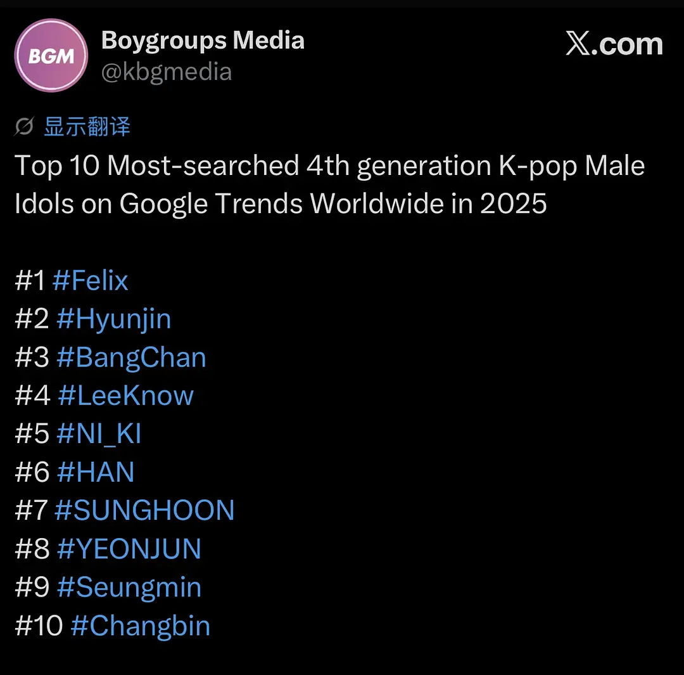684x675 pixels.
Task: Open the #LeeKnow hashtag
Action: click(x=125, y=395)
